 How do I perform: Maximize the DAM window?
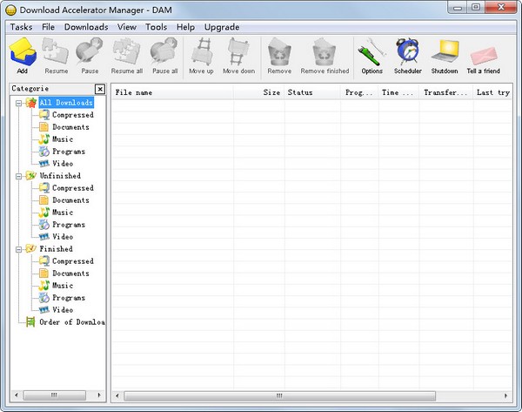(x=476, y=7)
